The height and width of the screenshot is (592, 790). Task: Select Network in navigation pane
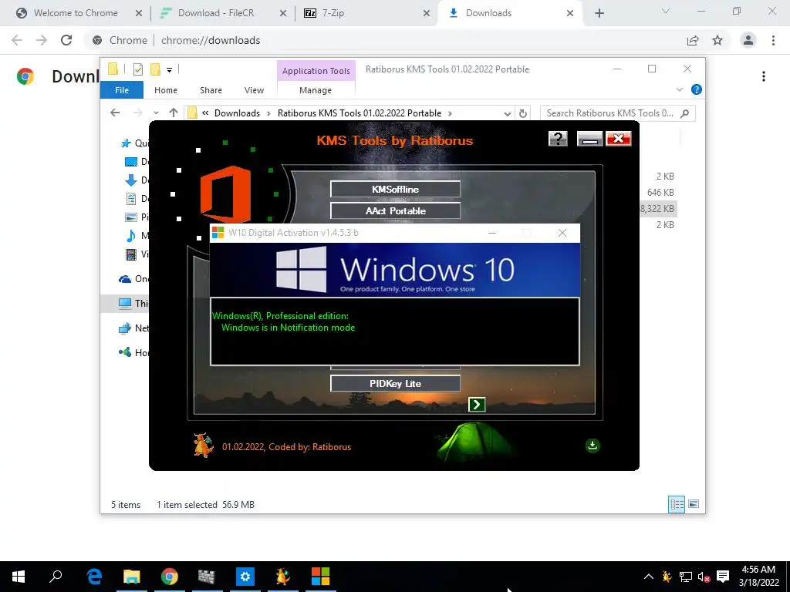click(x=134, y=328)
